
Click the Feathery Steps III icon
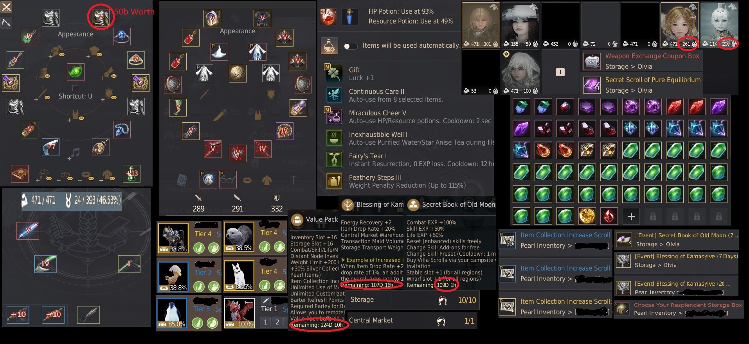point(334,181)
